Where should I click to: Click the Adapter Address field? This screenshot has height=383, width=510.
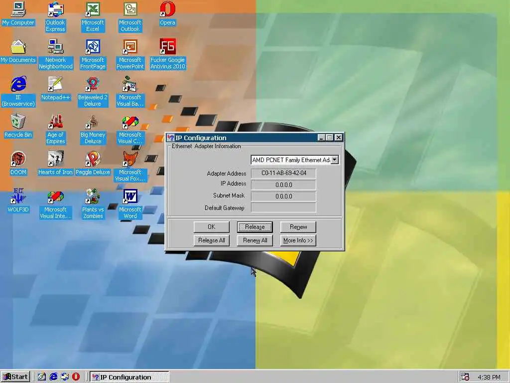pyautogui.click(x=283, y=173)
